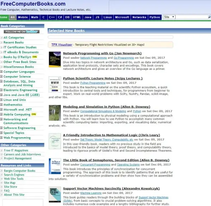Open Support Vector Machines Succinctly cover
The image size is (211, 206).
(x=55, y=195)
